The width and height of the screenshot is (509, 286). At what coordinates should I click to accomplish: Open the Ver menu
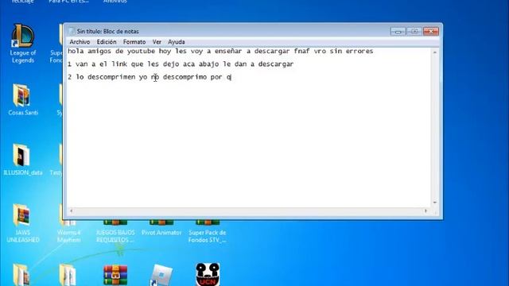[x=157, y=42]
